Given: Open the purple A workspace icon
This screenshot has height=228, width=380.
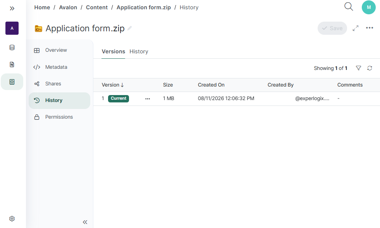Looking at the screenshot, I should [x=12, y=28].
